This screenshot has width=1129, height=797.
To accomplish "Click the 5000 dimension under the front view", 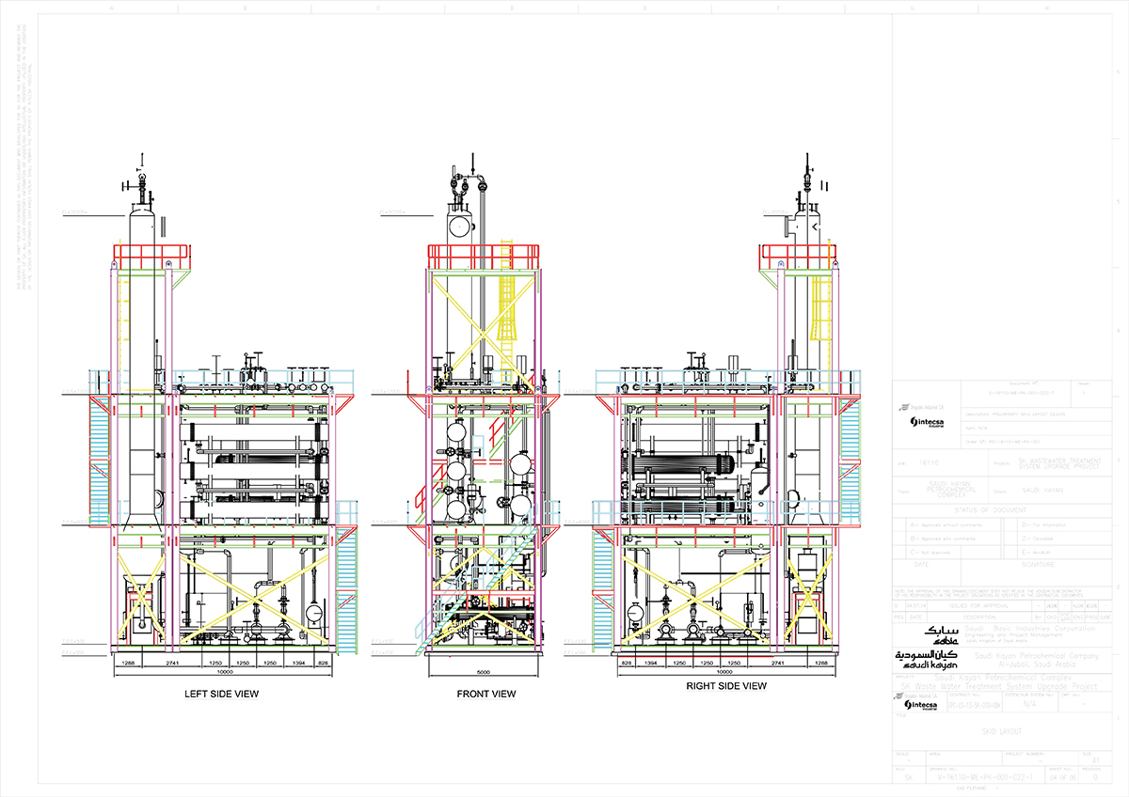I will pos(484,673).
